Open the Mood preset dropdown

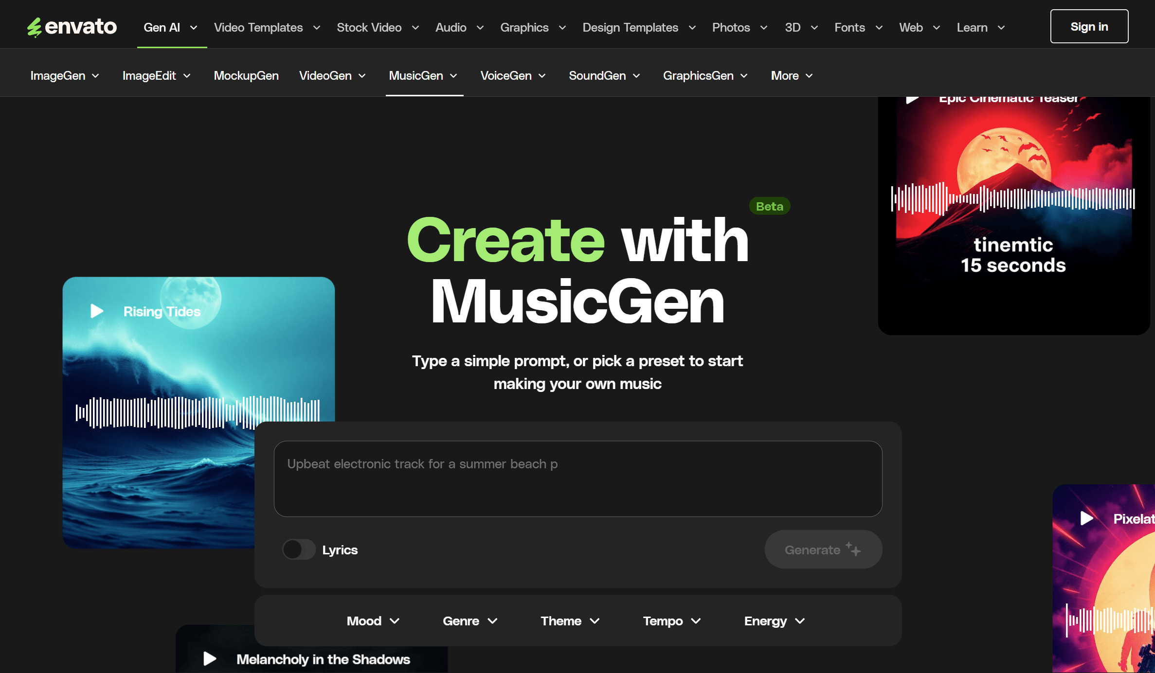[x=373, y=621]
